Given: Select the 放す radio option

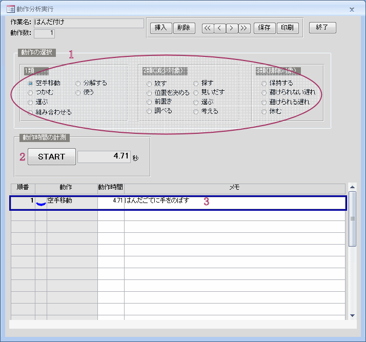Looking at the screenshot, I should [x=149, y=84].
